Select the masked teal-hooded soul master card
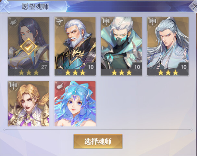The width and height of the screenshot is (197, 156). (x=121, y=46)
